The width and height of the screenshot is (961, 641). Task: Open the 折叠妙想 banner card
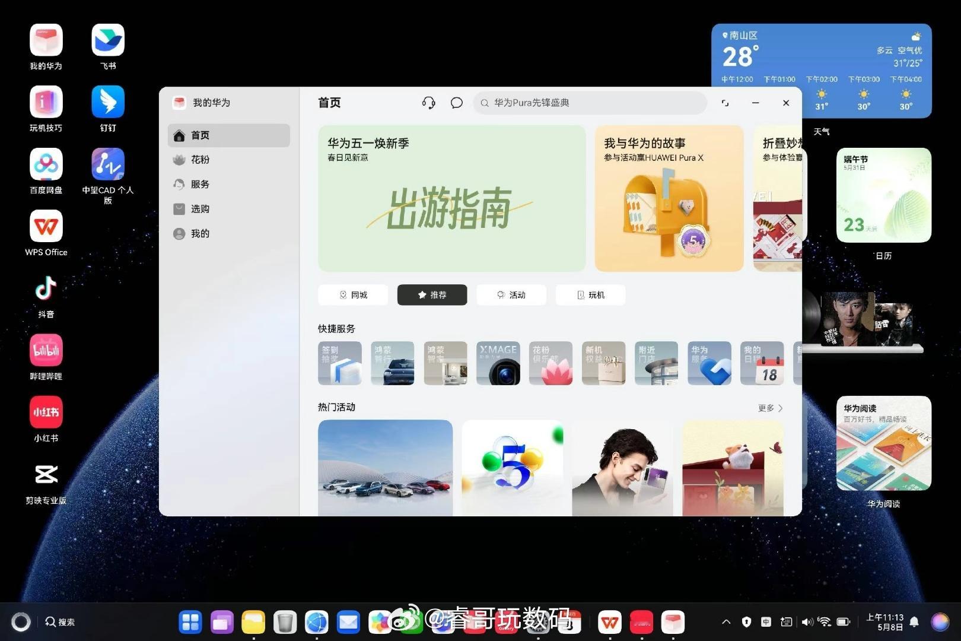778,198
